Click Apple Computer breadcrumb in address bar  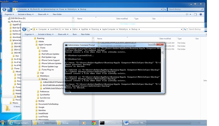coord(109,29)
